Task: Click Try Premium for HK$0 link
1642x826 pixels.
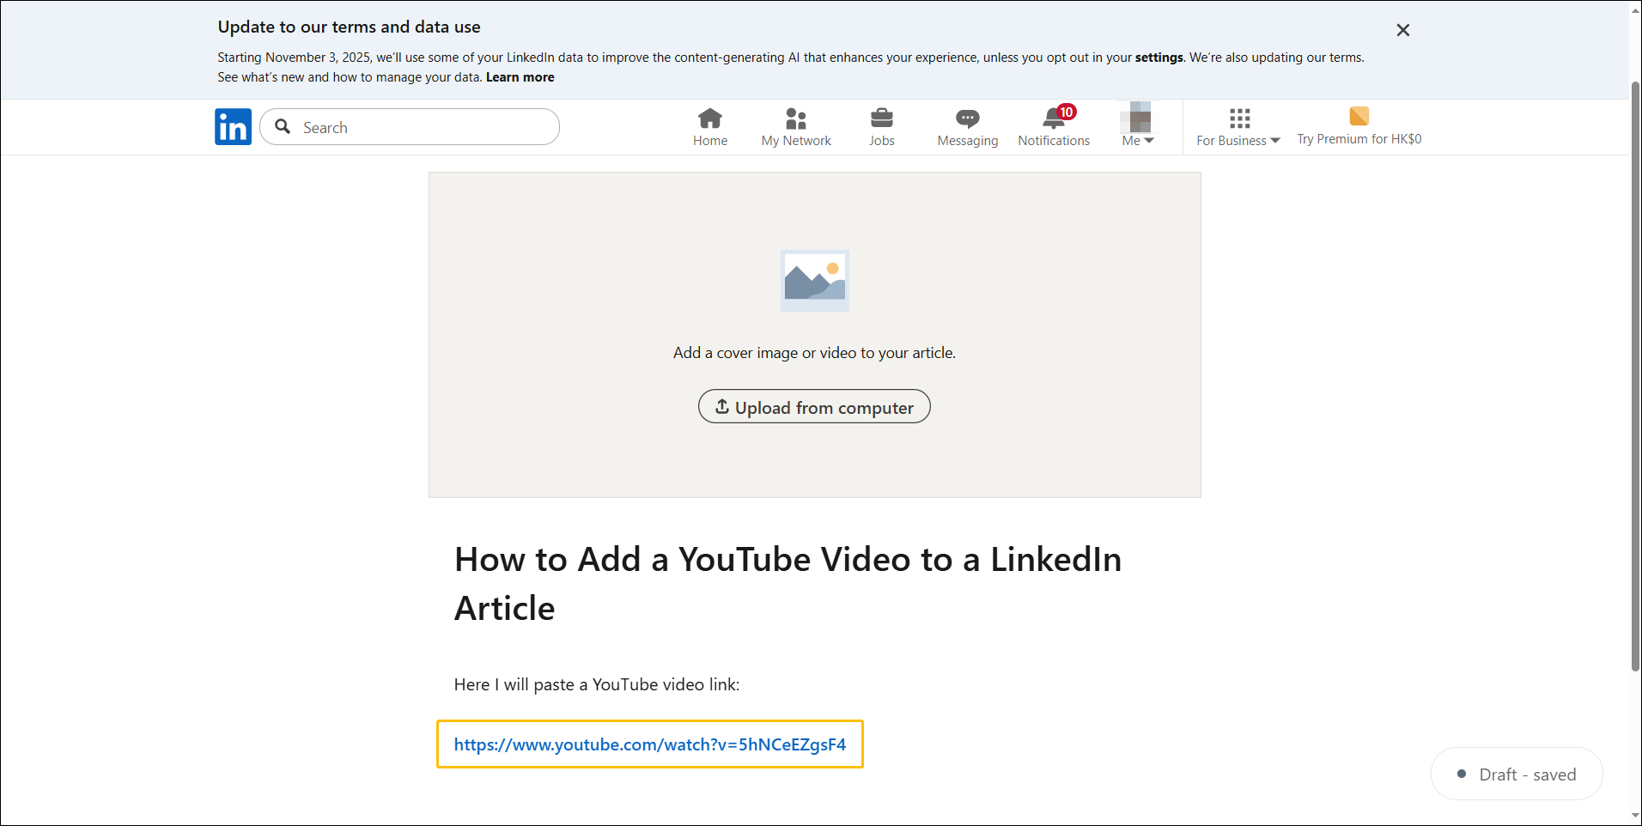Action: 1359,139
